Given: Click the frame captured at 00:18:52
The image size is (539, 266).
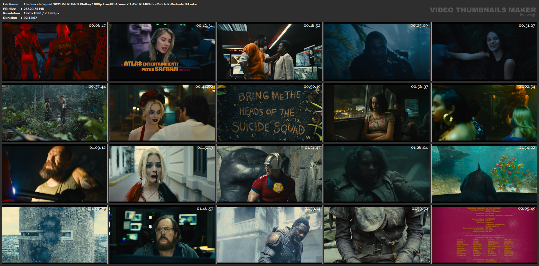Looking at the screenshot, I should [x=269, y=51].
